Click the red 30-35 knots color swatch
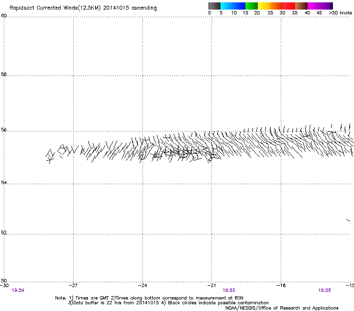This screenshot has height=311, width=354. (289, 6)
